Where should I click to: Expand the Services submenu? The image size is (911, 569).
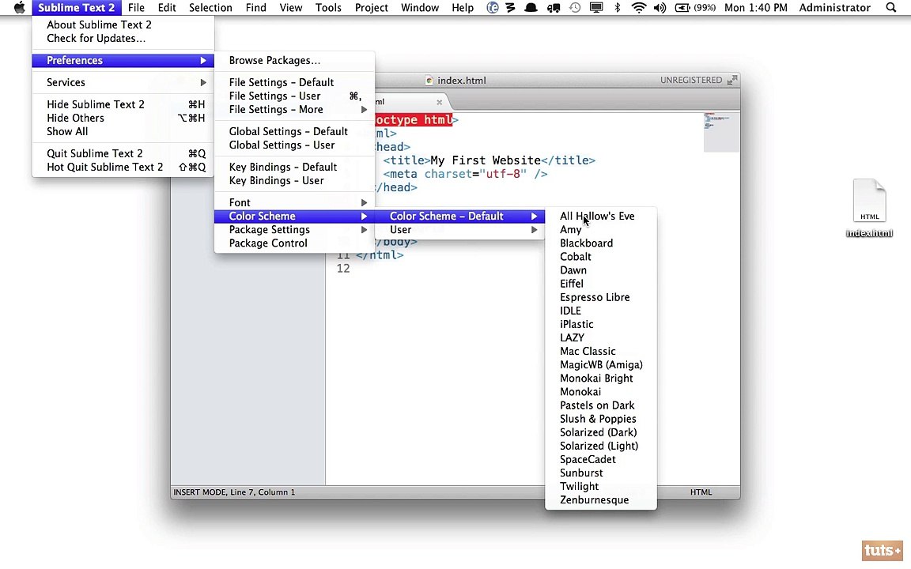(x=123, y=82)
